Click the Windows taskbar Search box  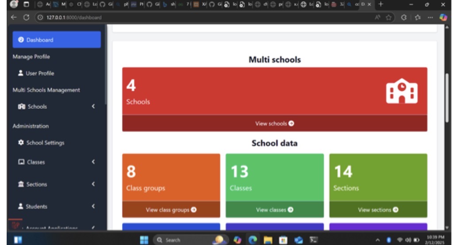172,240
